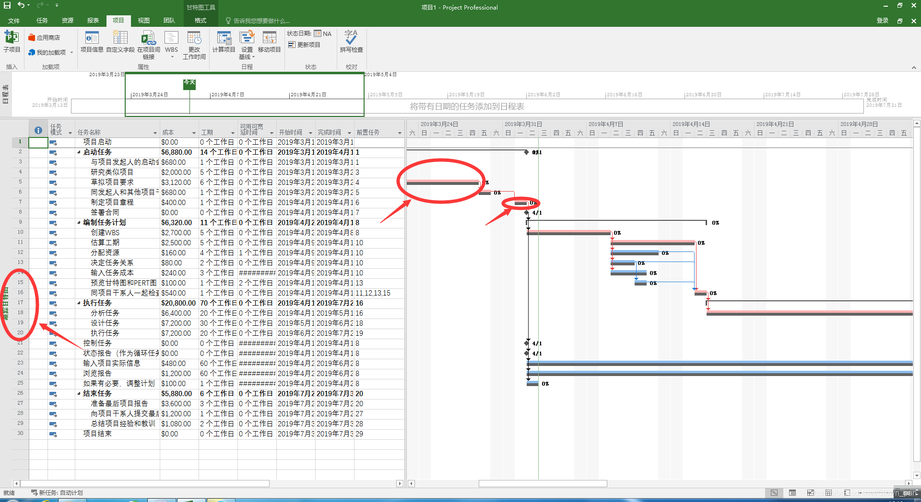This screenshot has height=502, width=921.
Task: Switch to the 团队 ribbon tab
Action: pyautogui.click(x=169, y=21)
